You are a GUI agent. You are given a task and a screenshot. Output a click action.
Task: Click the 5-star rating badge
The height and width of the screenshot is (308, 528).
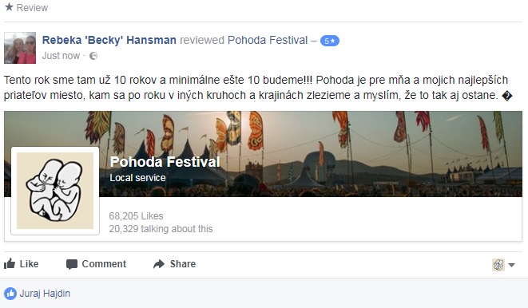click(329, 41)
